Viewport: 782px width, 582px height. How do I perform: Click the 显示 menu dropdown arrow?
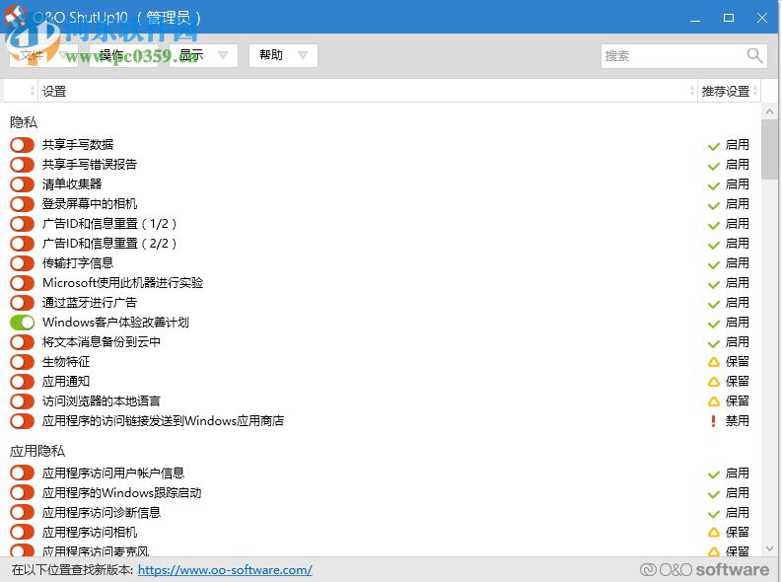(223, 55)
